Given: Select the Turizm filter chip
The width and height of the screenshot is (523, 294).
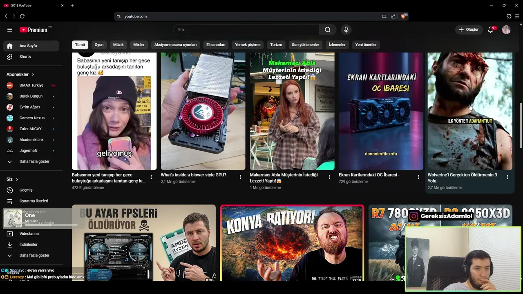Looking at the screenshot, I should 276,45.
